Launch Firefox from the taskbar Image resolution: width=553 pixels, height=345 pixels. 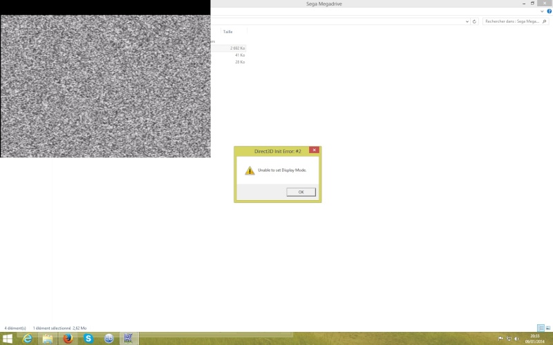(68, 339)
